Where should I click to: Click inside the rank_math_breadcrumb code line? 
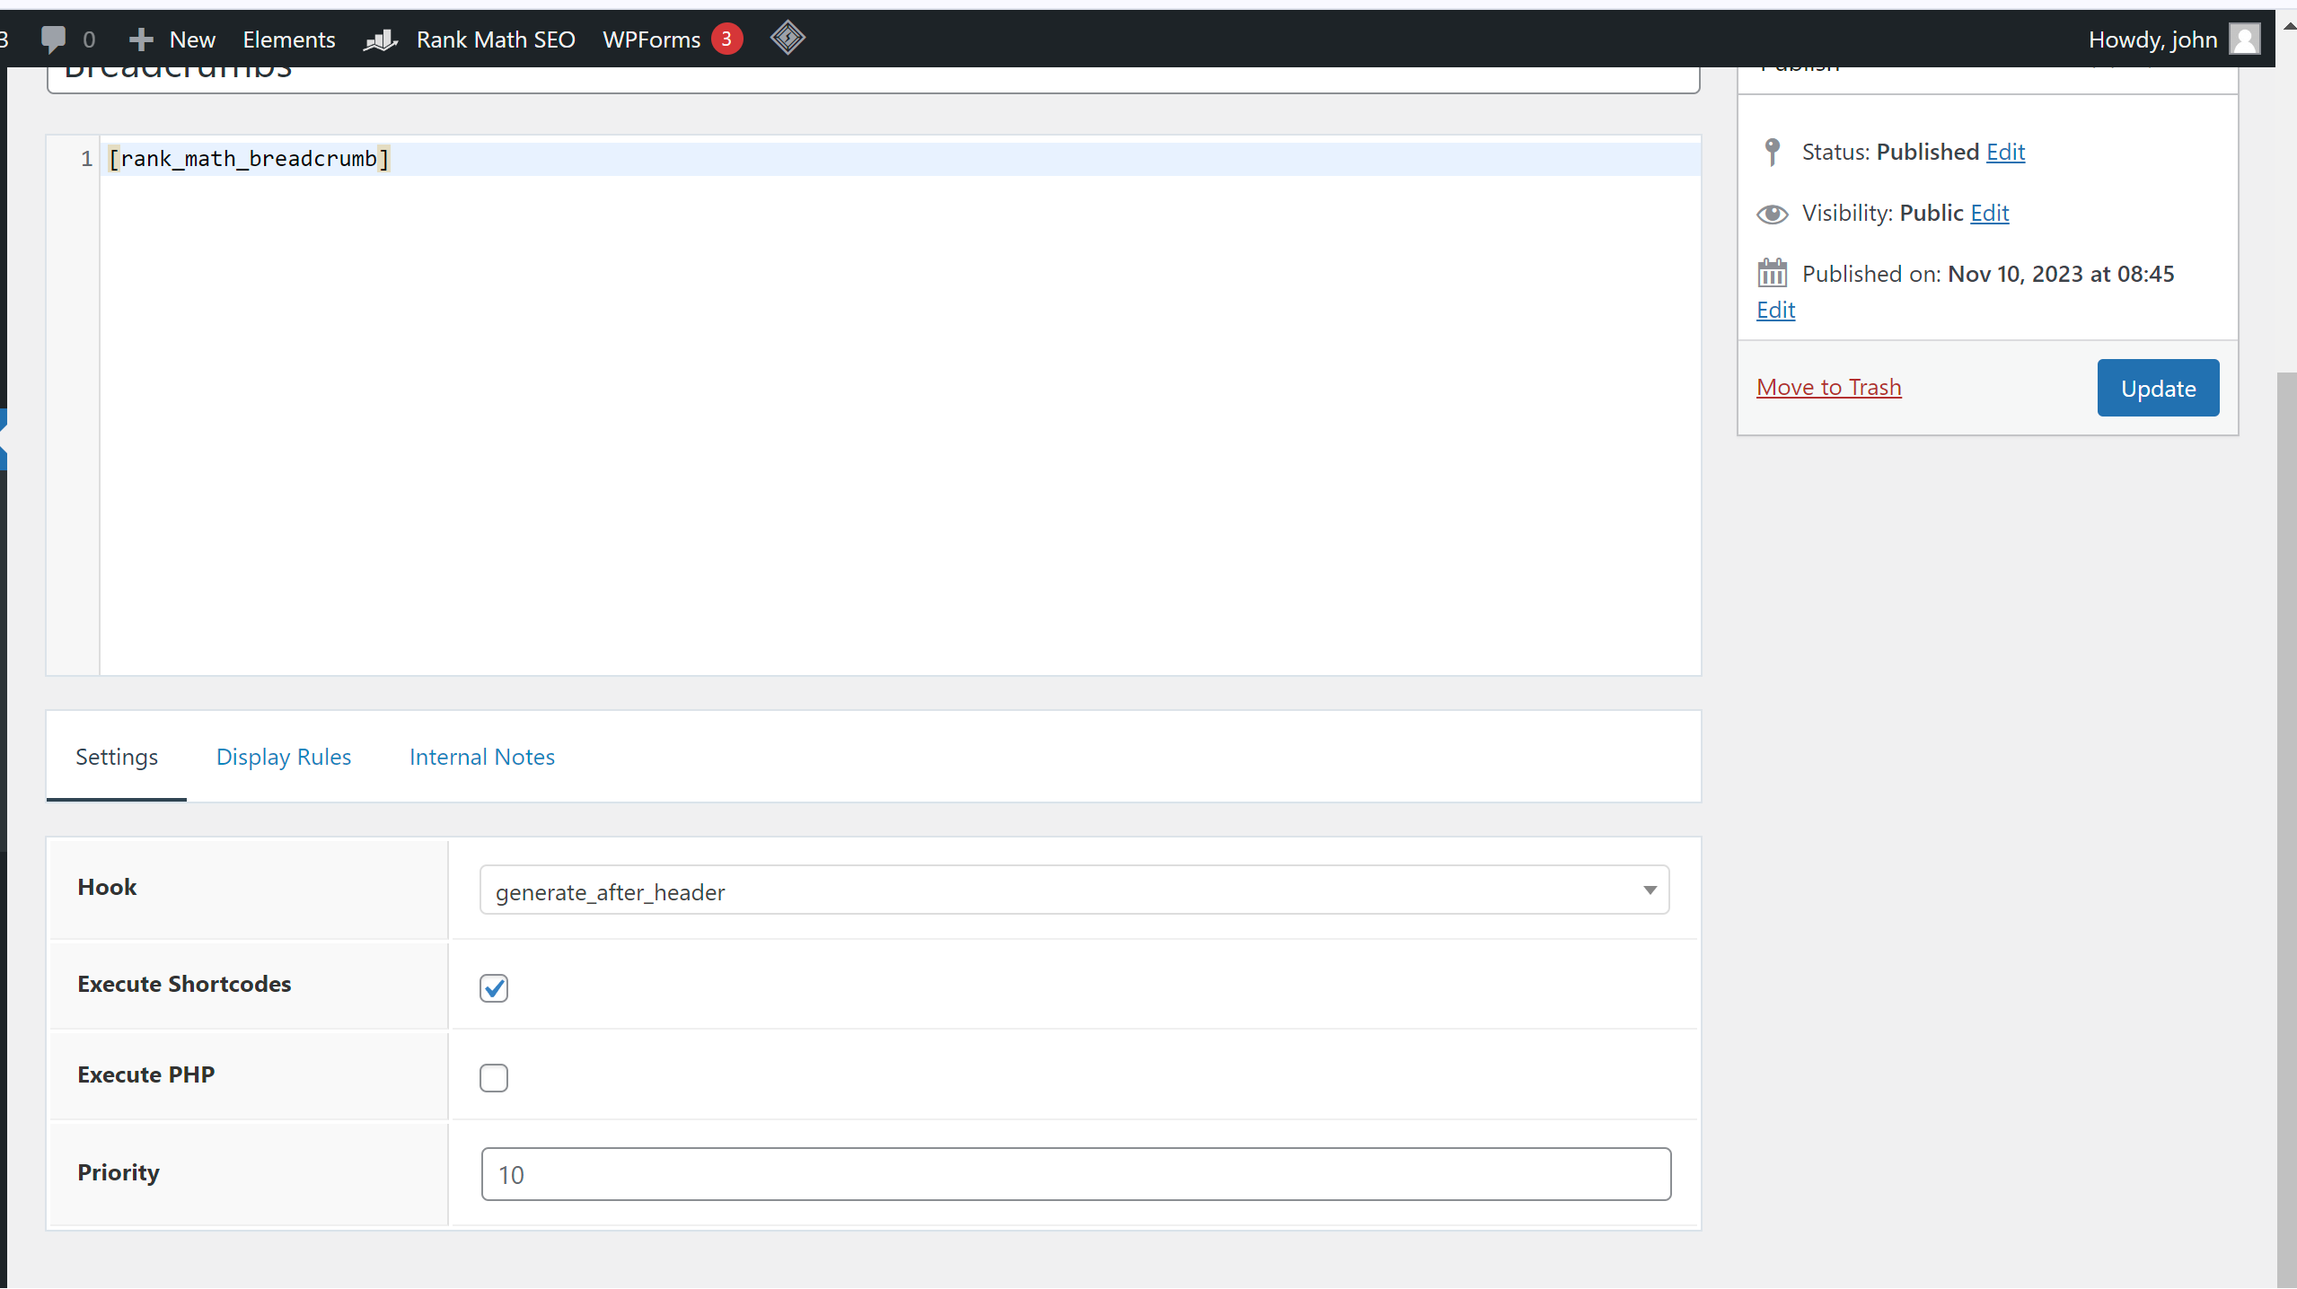pyautogui.click(x=249, y=158)
